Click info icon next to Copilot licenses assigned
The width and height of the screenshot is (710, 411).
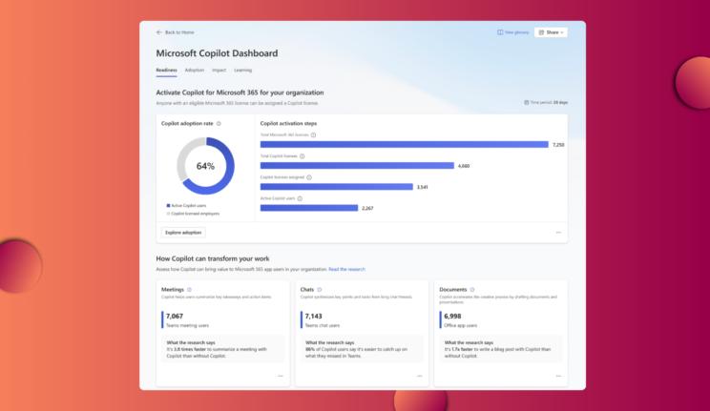click(309, 177)
